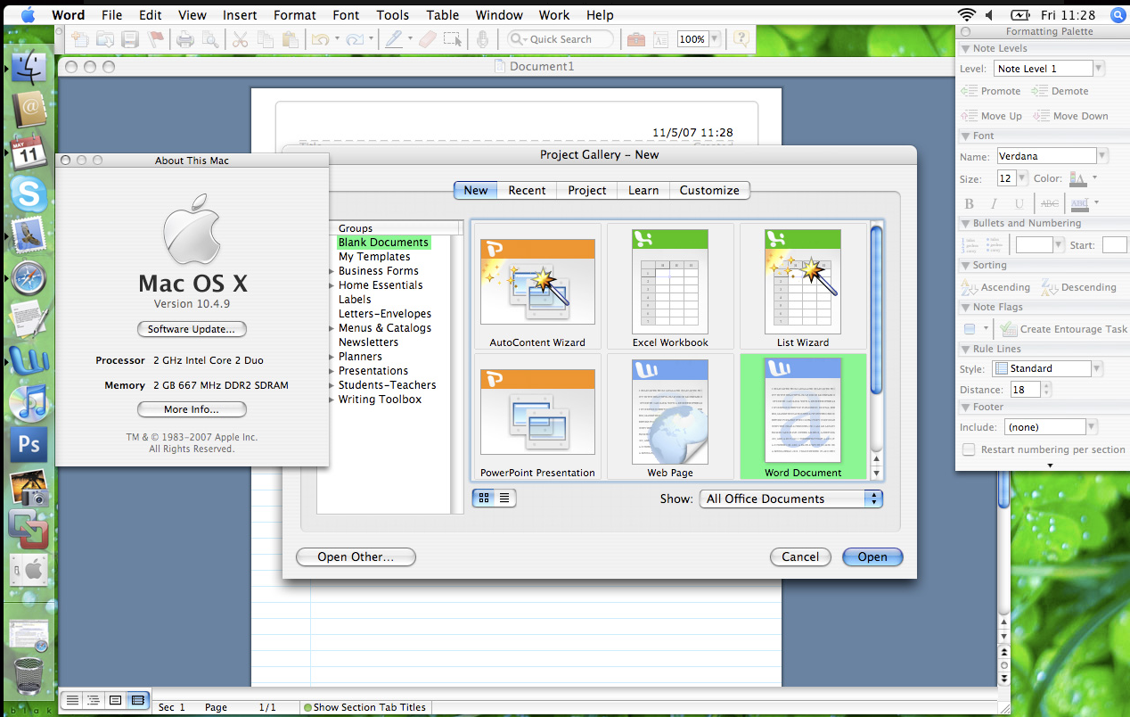Image resolution: width=1130 pixels, height=717 pixels.
Task: Click Create Entourage Task icon
Action: pyautogui.click(x=1008, y=329)
